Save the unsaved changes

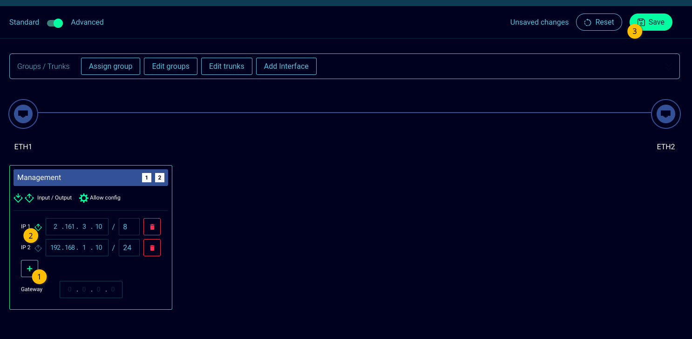651,22
